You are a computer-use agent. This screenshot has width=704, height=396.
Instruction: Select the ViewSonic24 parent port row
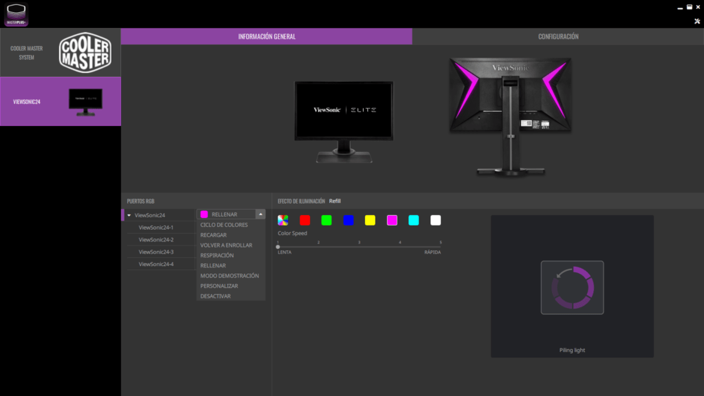pyautogui.click(x=158, y=215)
